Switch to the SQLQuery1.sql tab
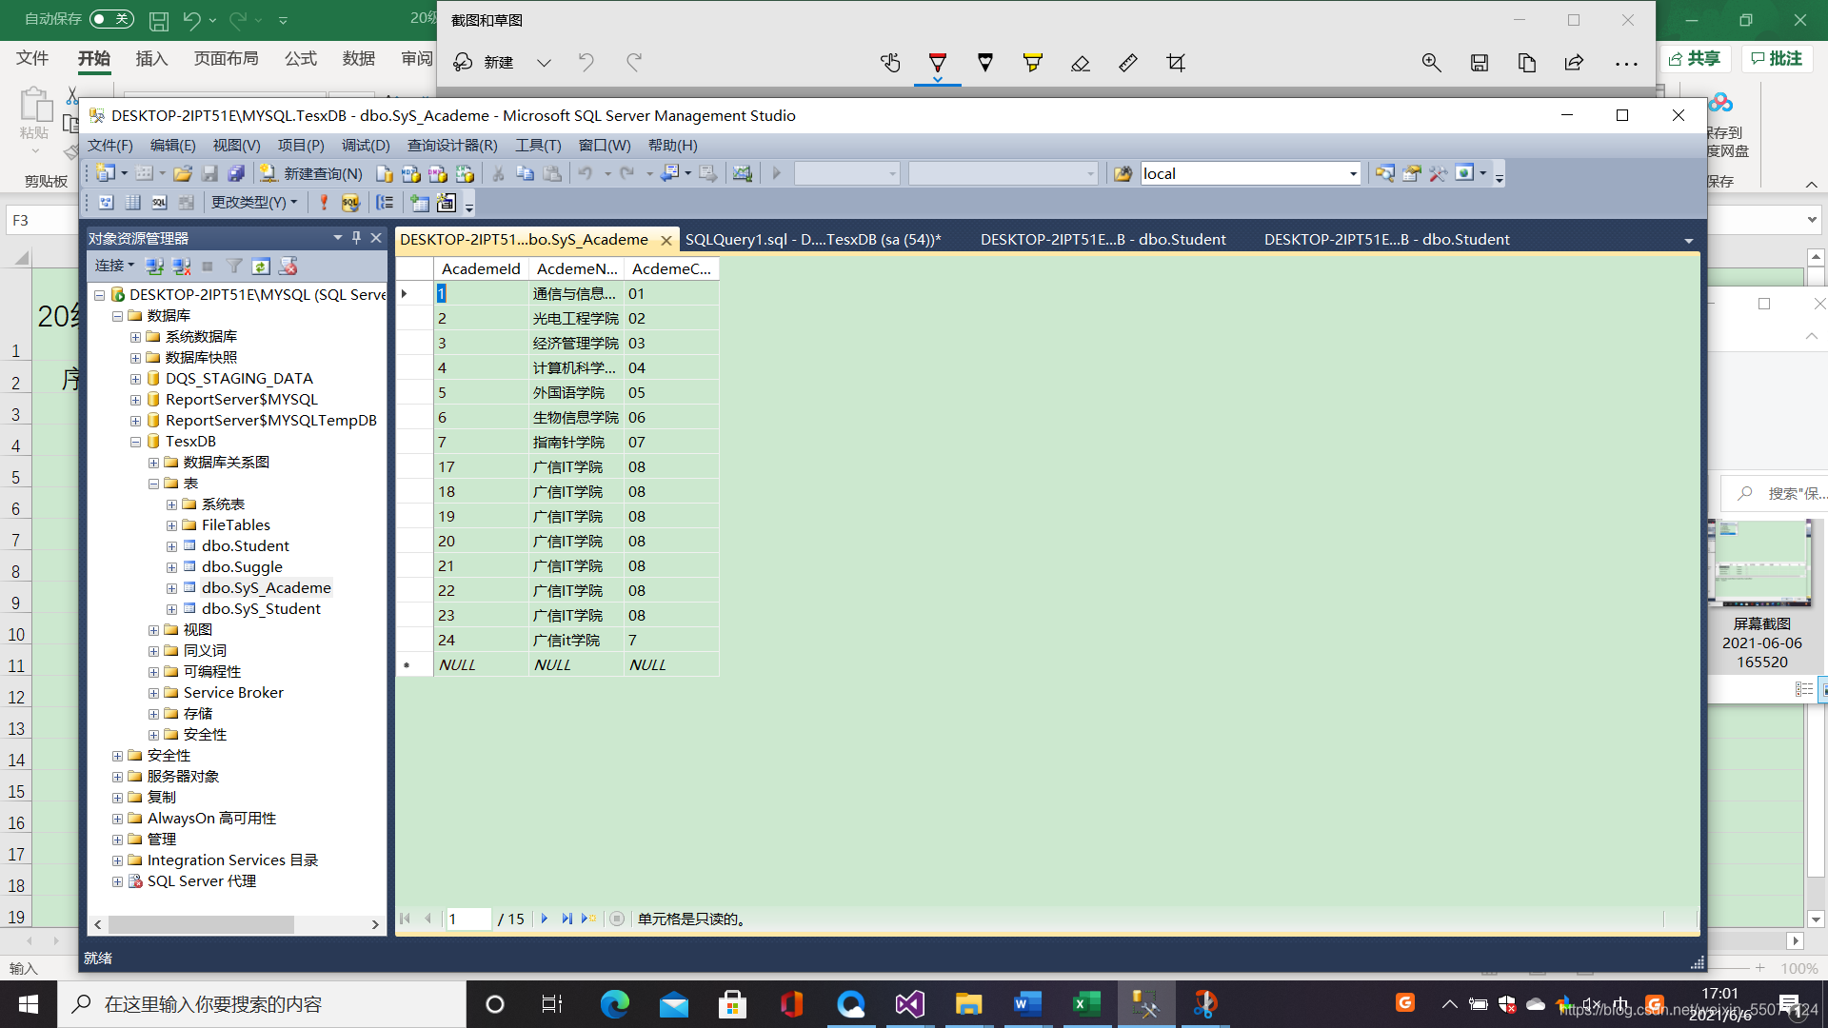 (x=812, y=239)
